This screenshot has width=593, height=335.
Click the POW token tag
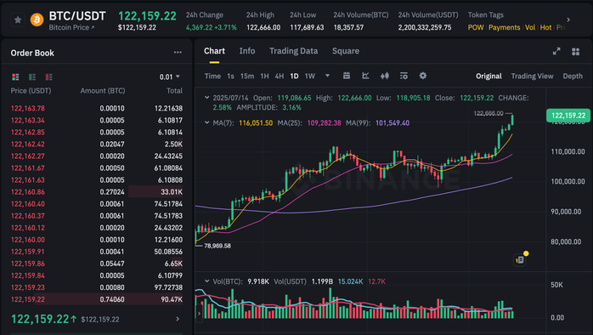[x=476, y=27]
